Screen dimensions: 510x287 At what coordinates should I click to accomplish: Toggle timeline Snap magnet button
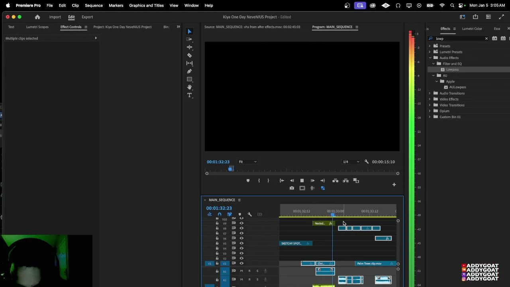pos(219,214)
